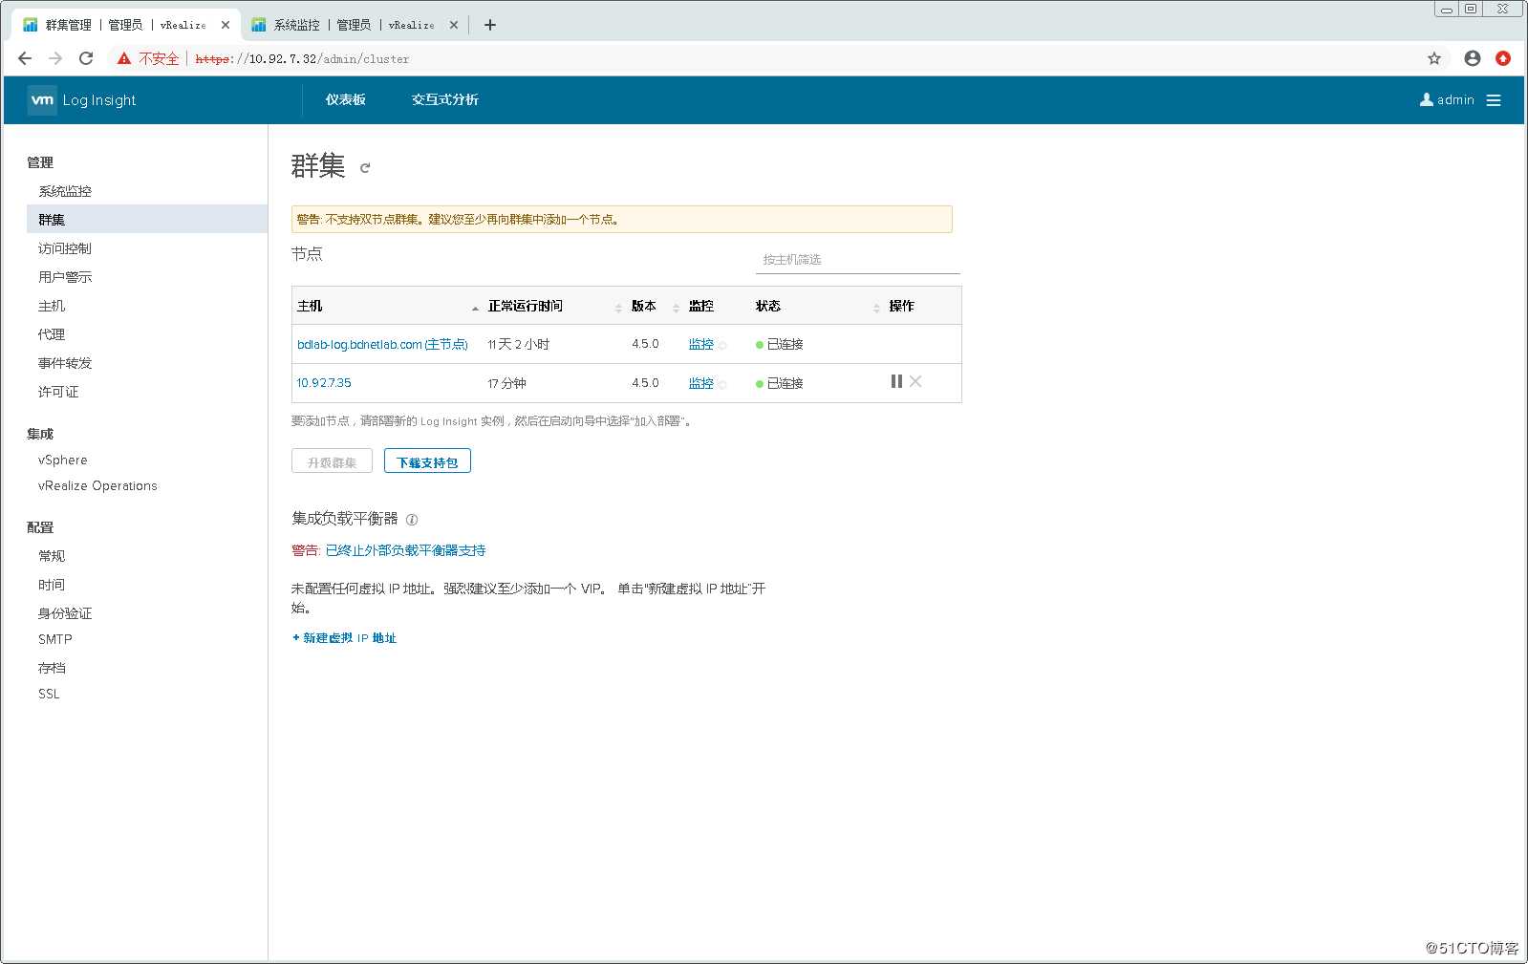
Task: Click the vm Log Insight logo
Action: (x=82, y=100)
